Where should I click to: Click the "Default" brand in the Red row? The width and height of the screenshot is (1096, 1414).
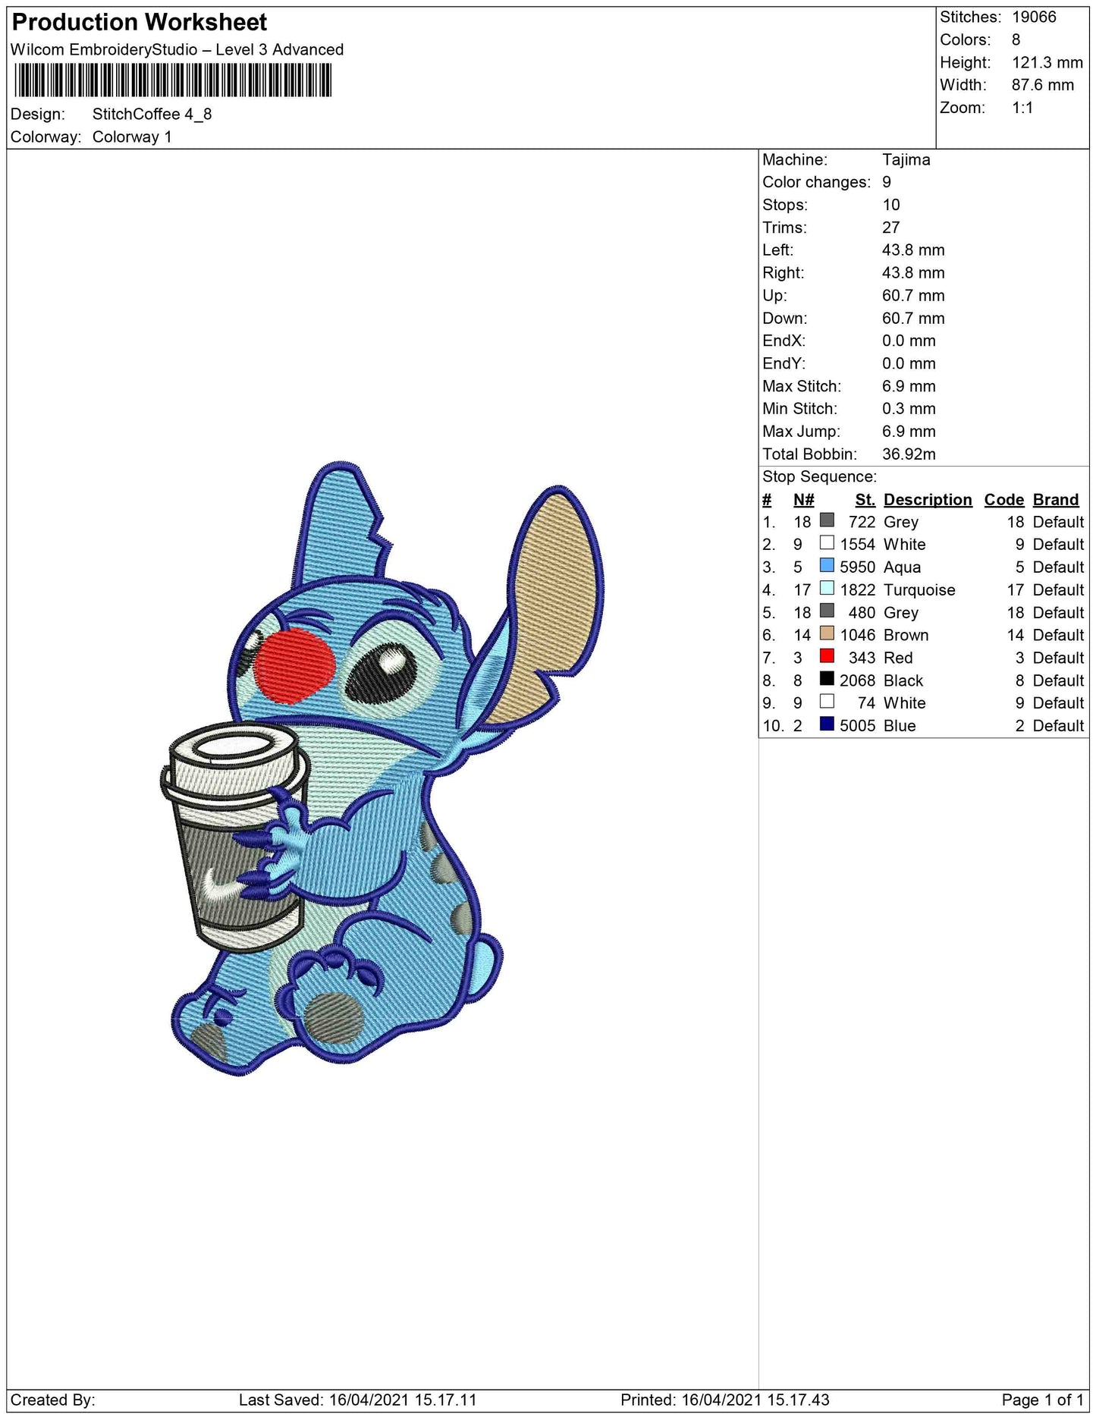point(1059,658)
